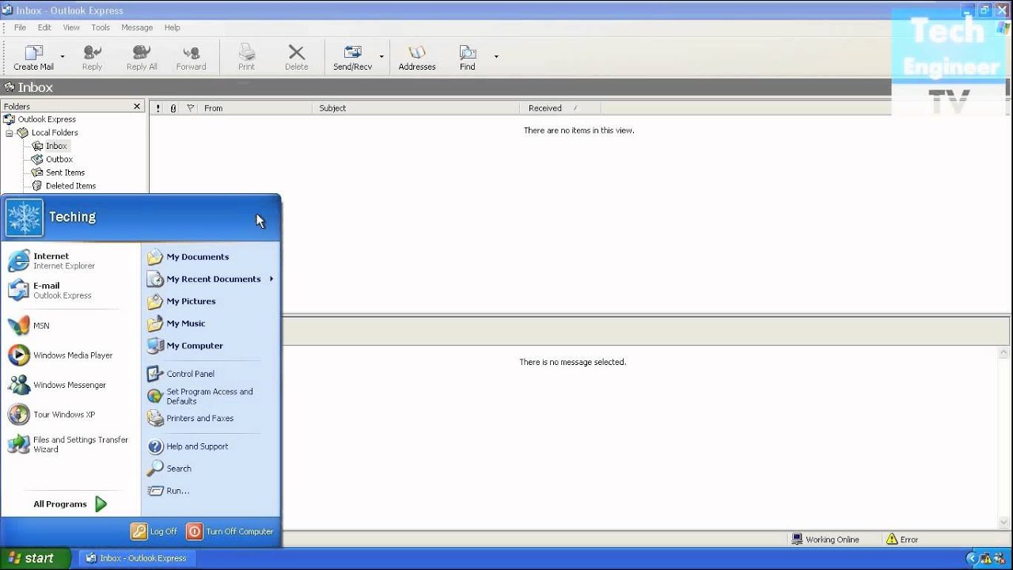The height and width of the screenshot is (570, 1013).
Task: Click the Error status bar indicator
Action: click(903, 539)
